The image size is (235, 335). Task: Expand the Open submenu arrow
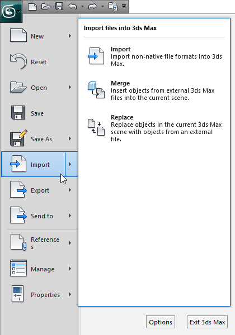coord(70,87)
